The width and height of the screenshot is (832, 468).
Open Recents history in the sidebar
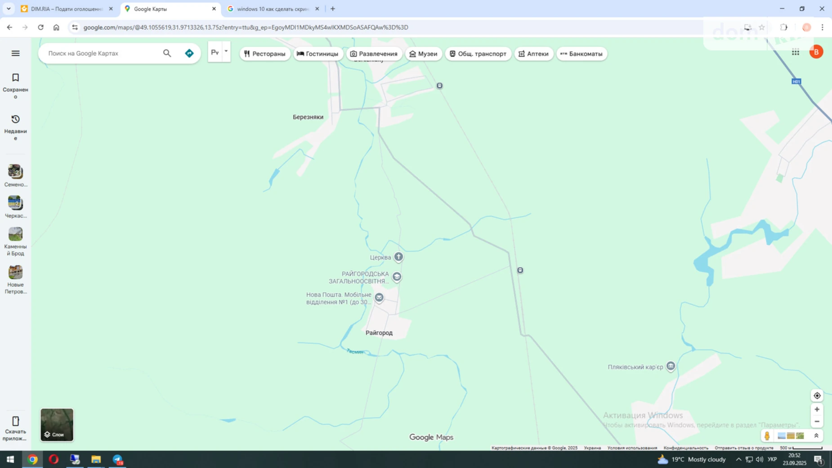click(15, 119)
